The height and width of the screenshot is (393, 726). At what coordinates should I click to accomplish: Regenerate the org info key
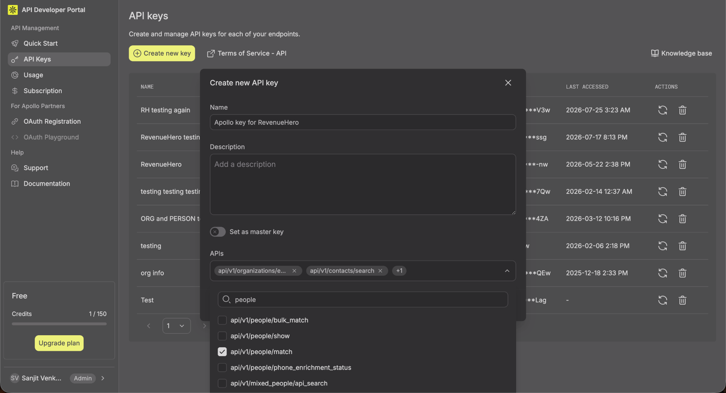(x=662, y=273)
